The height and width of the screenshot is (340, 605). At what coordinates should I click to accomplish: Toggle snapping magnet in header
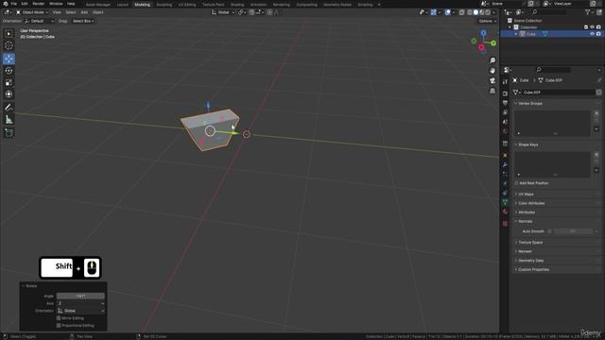[252, 12]
